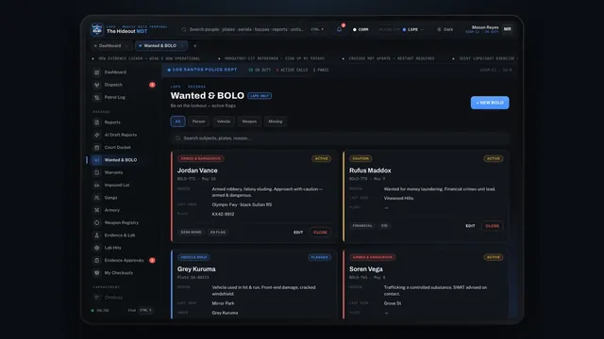Click the VEHICLE BOLO tag on Grey Kuruma
This screenshot has width=604, height=339.
193,257
